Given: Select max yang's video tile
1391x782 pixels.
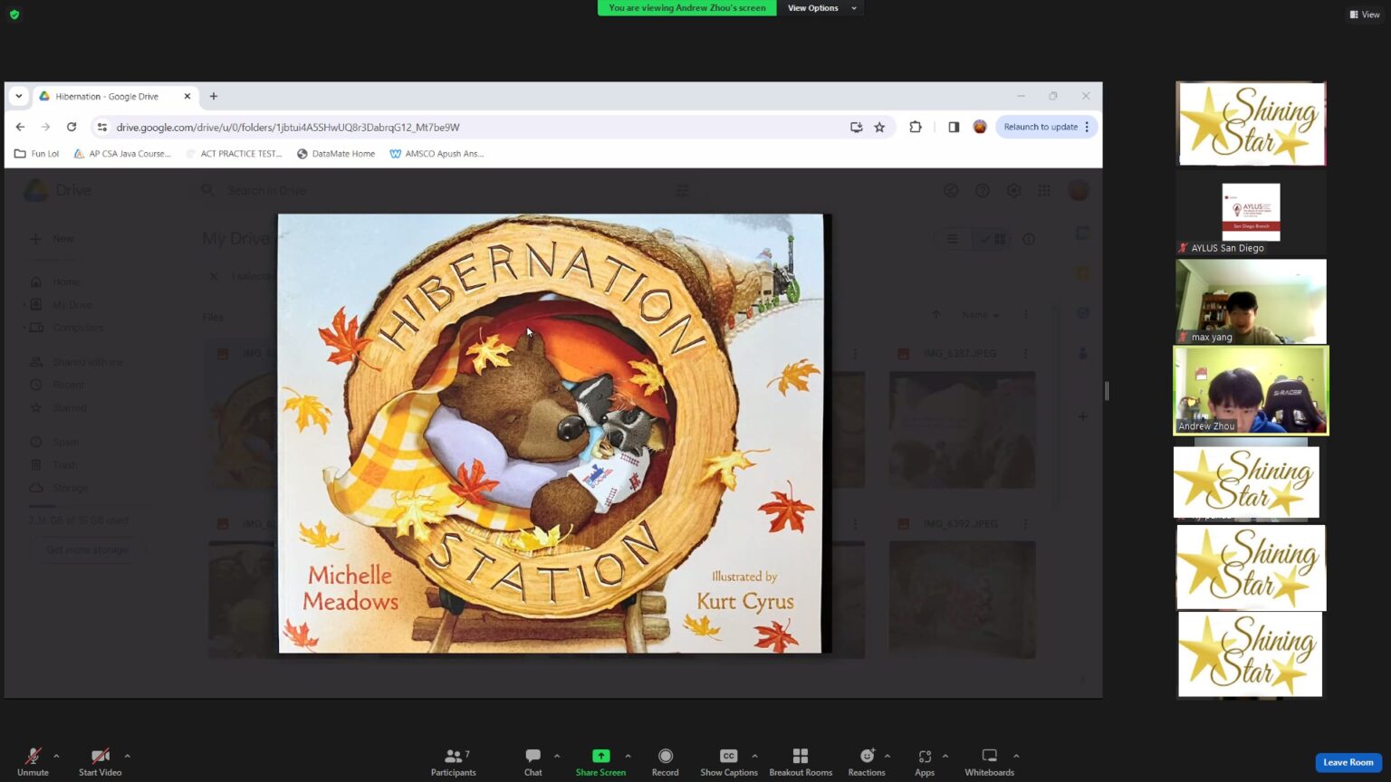Looking at the screenshot, I should click(x=1251, y=301).
